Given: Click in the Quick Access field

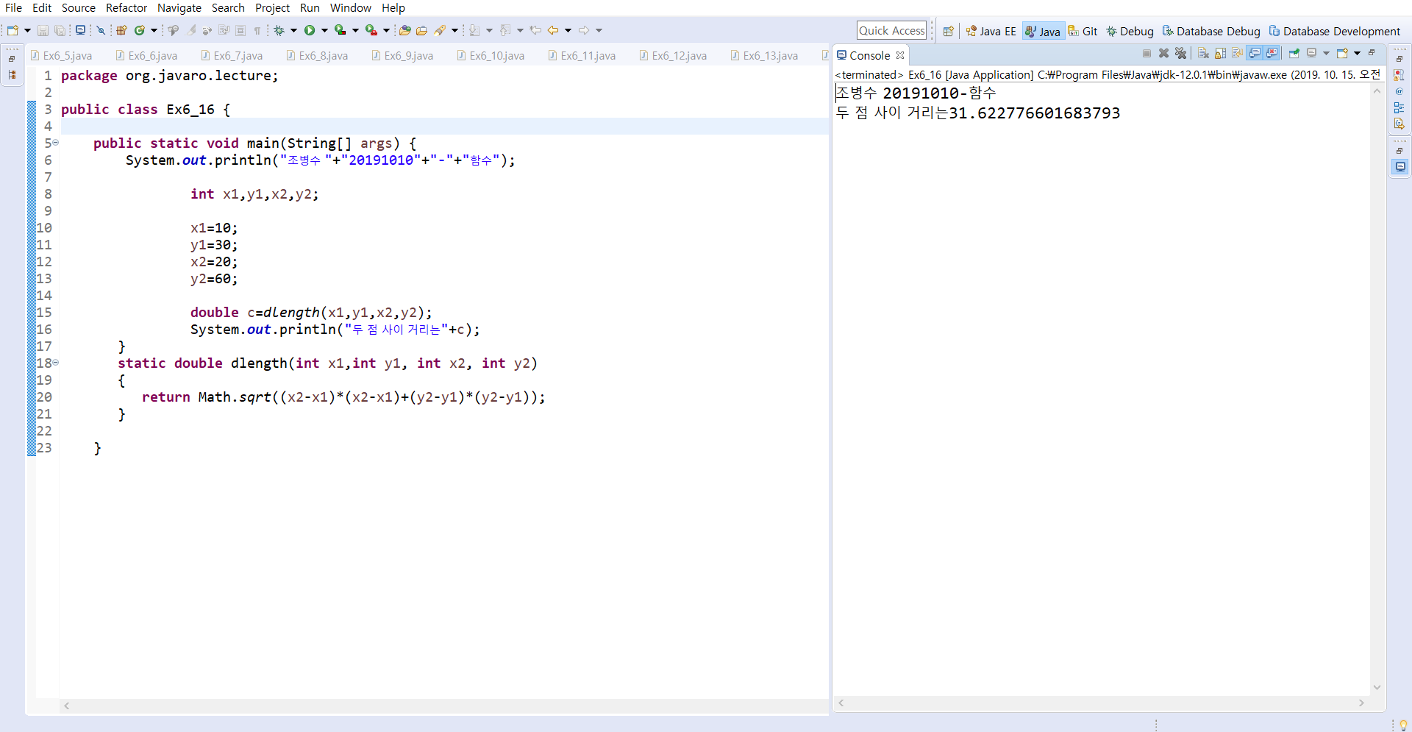Looking at the screenshot, I should [x=891, y=30].
